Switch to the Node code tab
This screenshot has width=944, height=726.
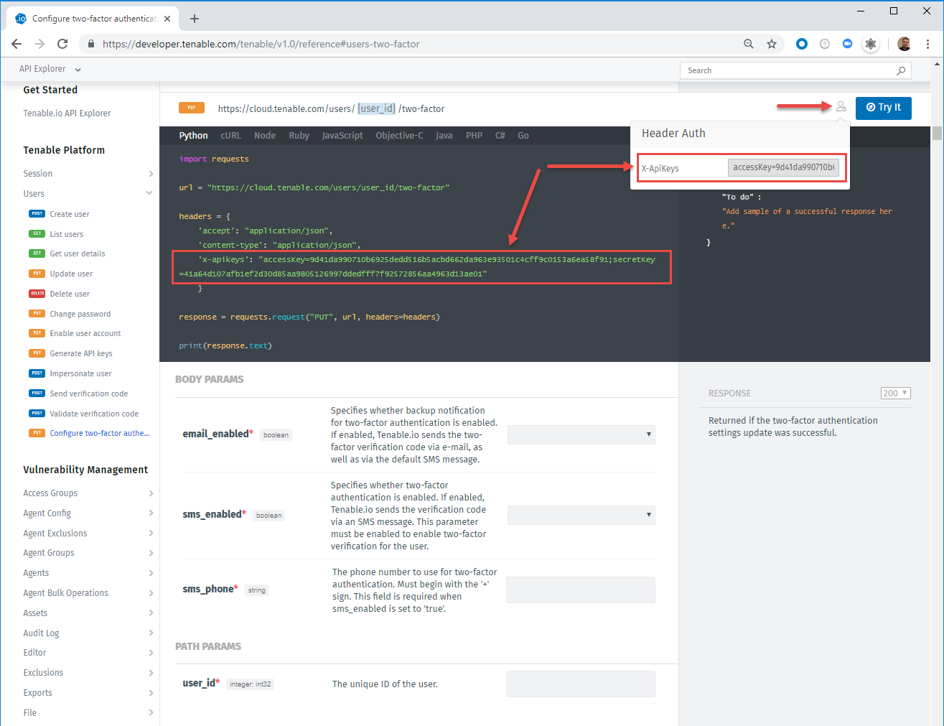click(x=265, y=136)
